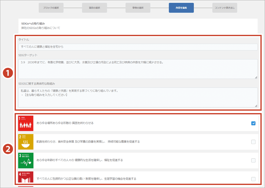Click the SDG 2 Zero Hunger icon

point(26,142)
